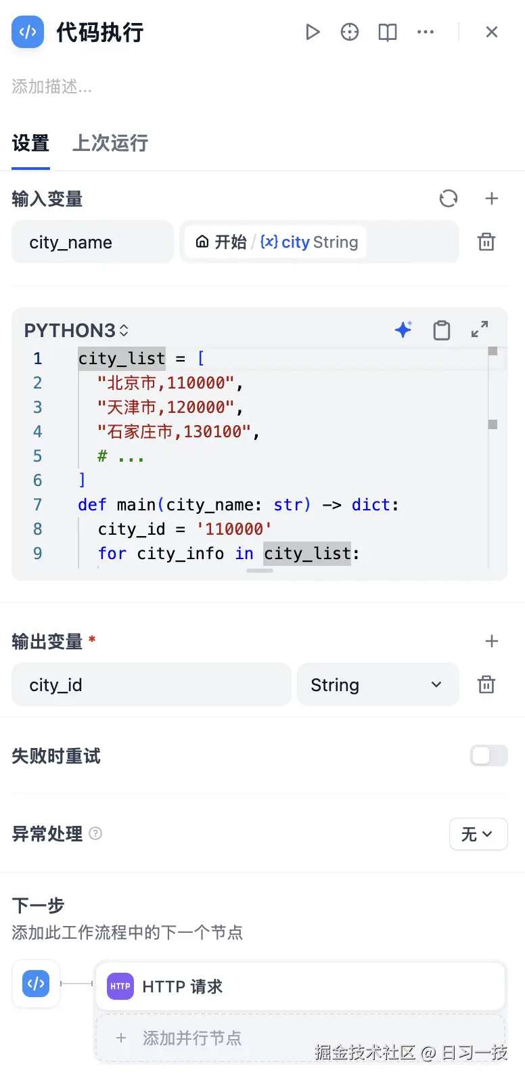Screen dimensions: 525x1079
Task: Open the String output type dropdown
Action: tap(378, 684)
